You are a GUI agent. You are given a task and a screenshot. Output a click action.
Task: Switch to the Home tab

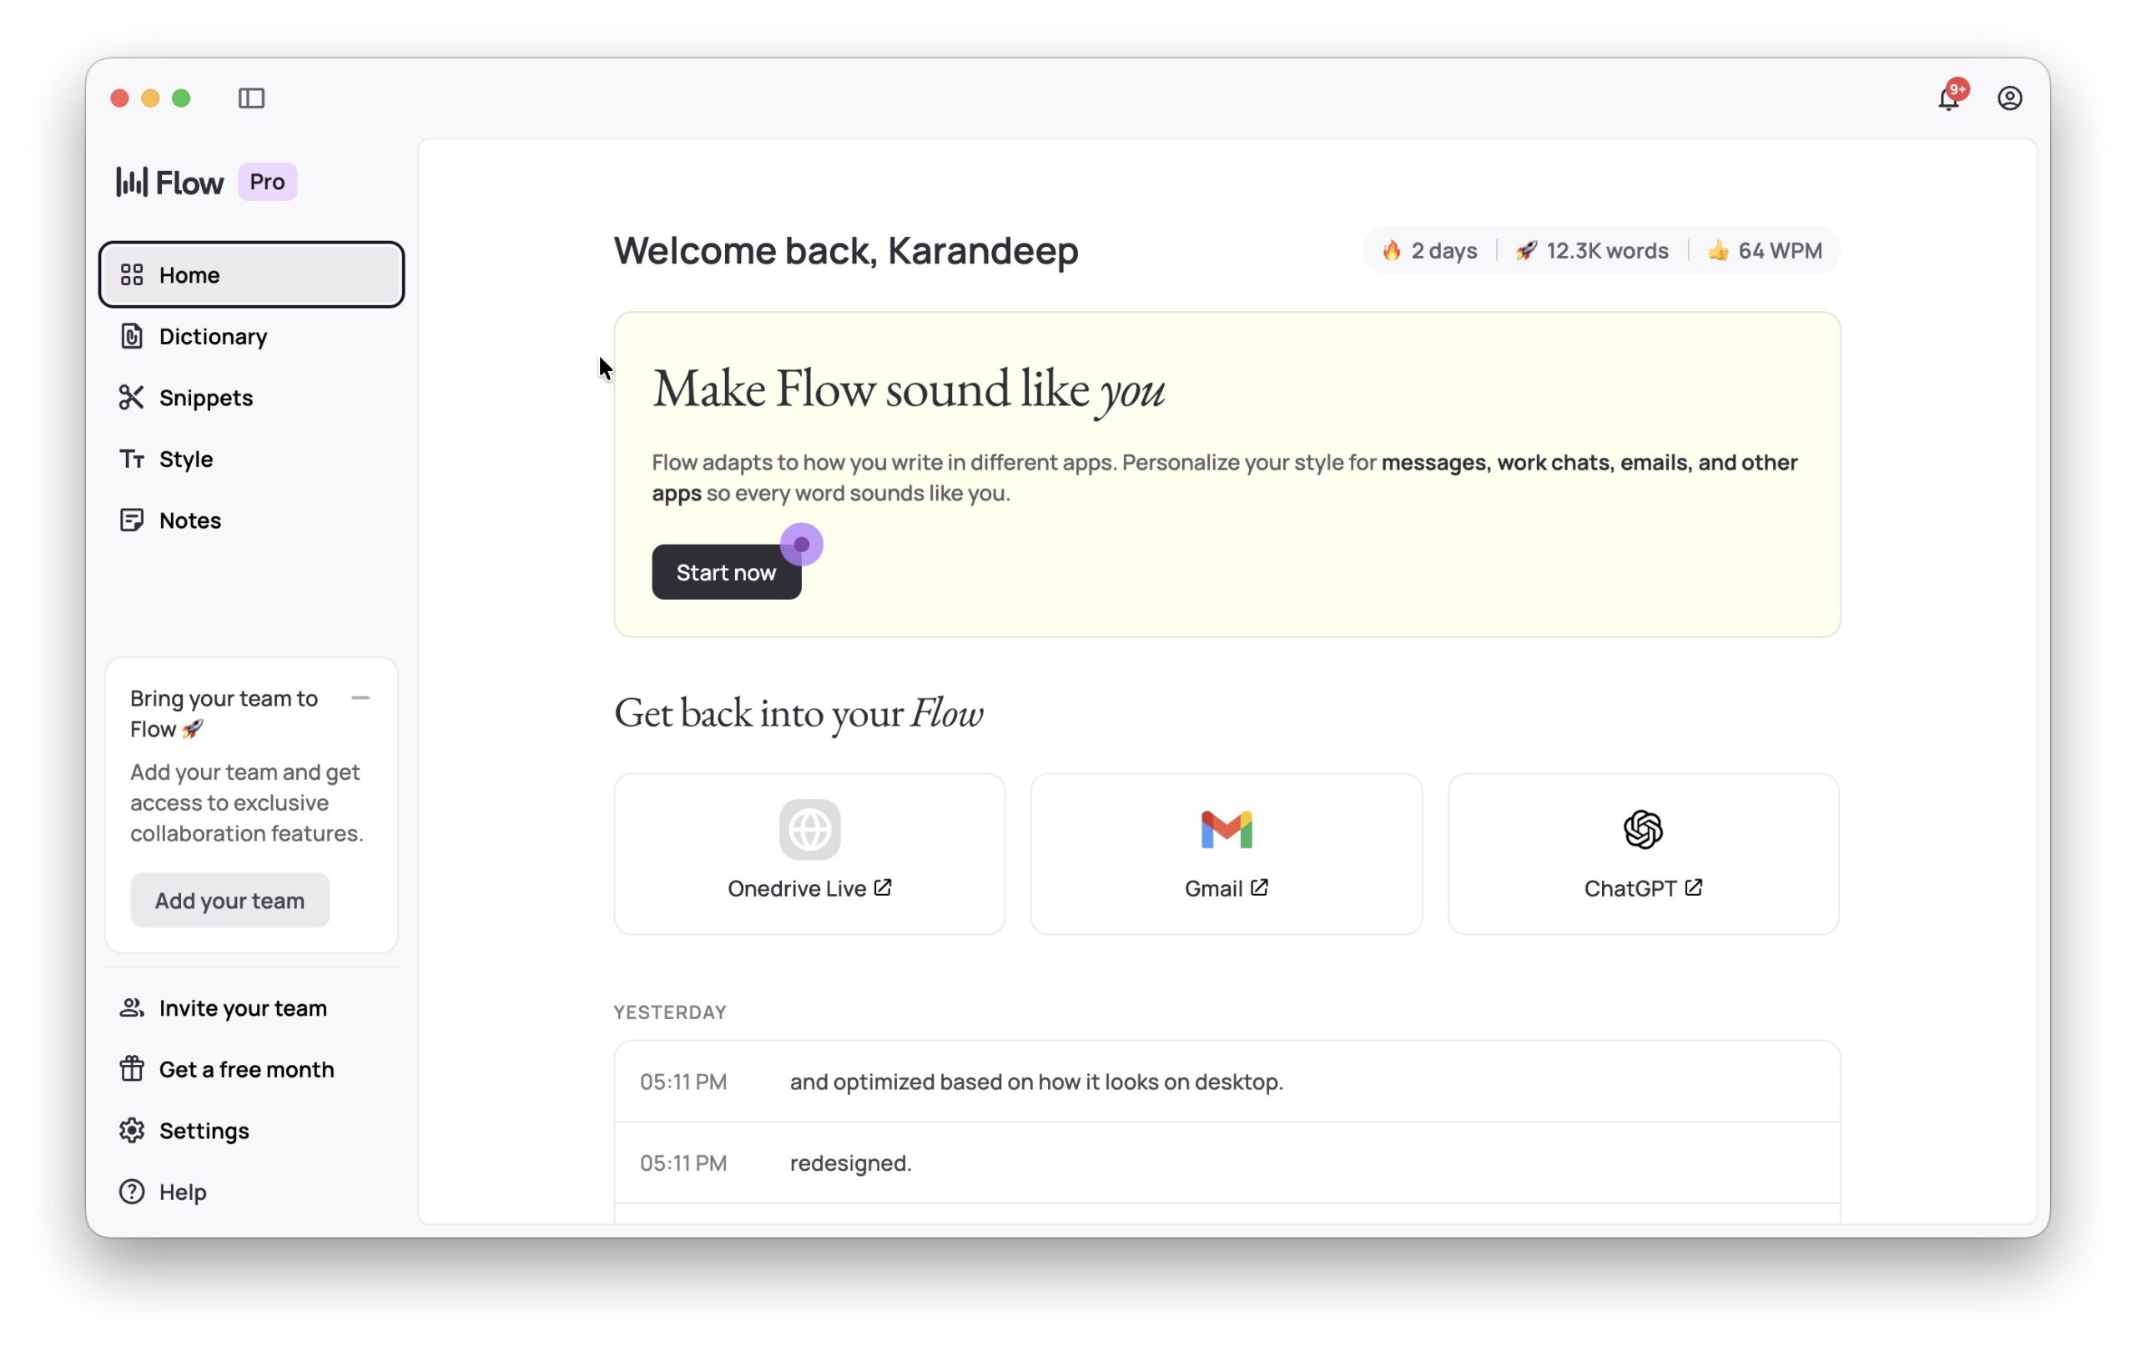189,275
